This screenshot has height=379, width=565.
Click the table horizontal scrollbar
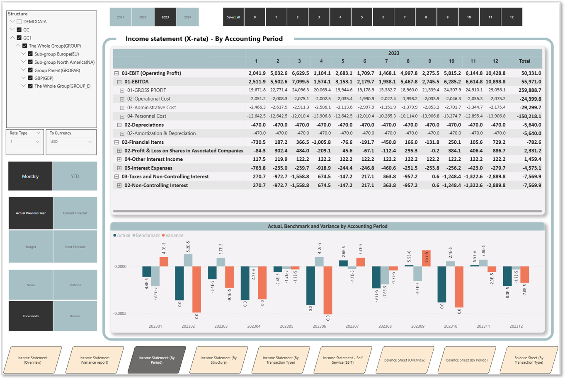tap(327, 211)
